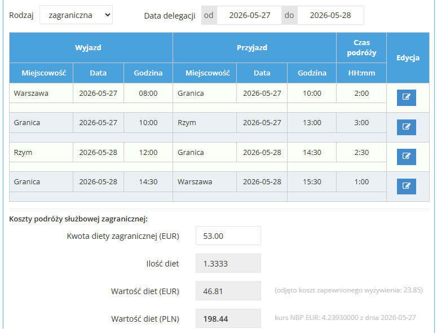Screen dimensions: 437x333
Task: Click the od date prefix label
Action: (209, 15)
